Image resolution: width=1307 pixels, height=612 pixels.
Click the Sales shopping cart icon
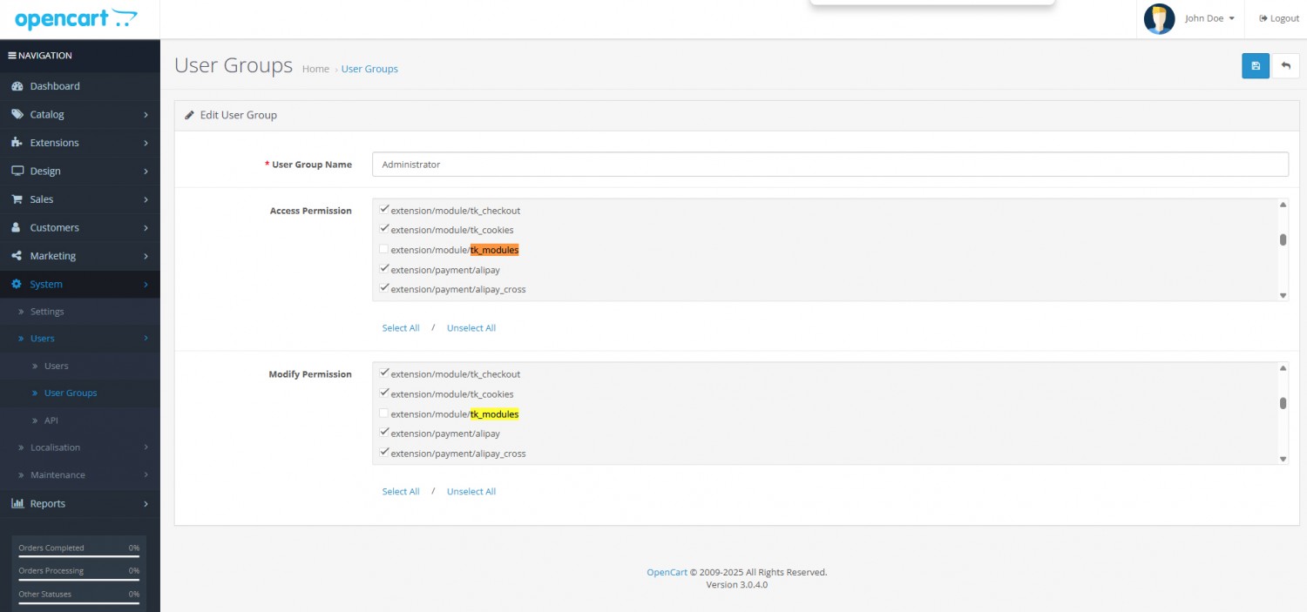(x=17, y=199)
